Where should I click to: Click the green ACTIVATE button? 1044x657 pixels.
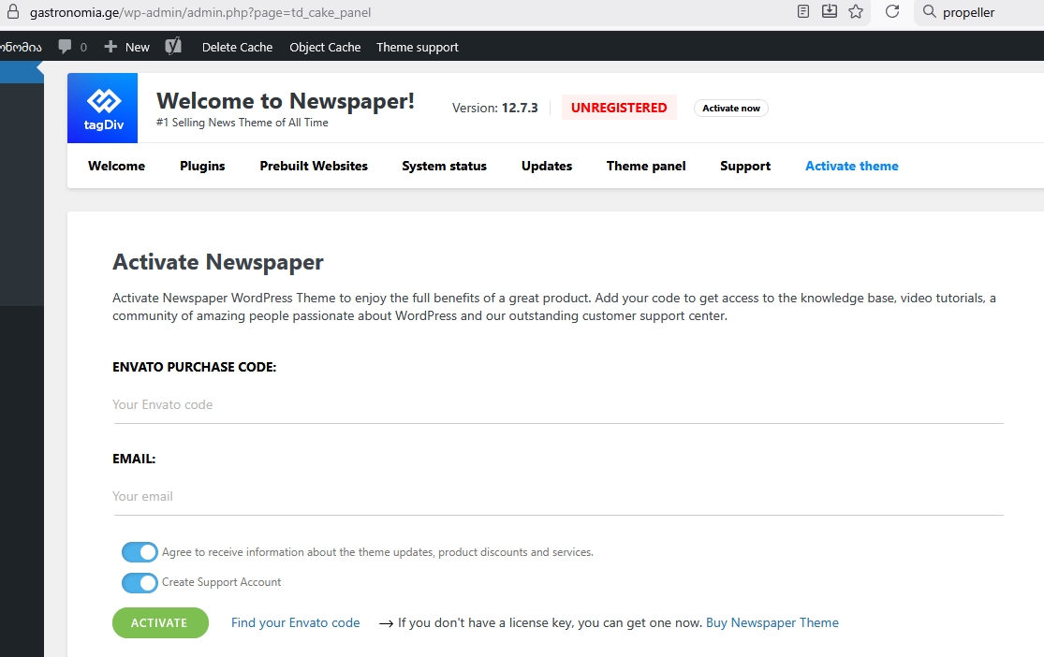pos(160,622)
